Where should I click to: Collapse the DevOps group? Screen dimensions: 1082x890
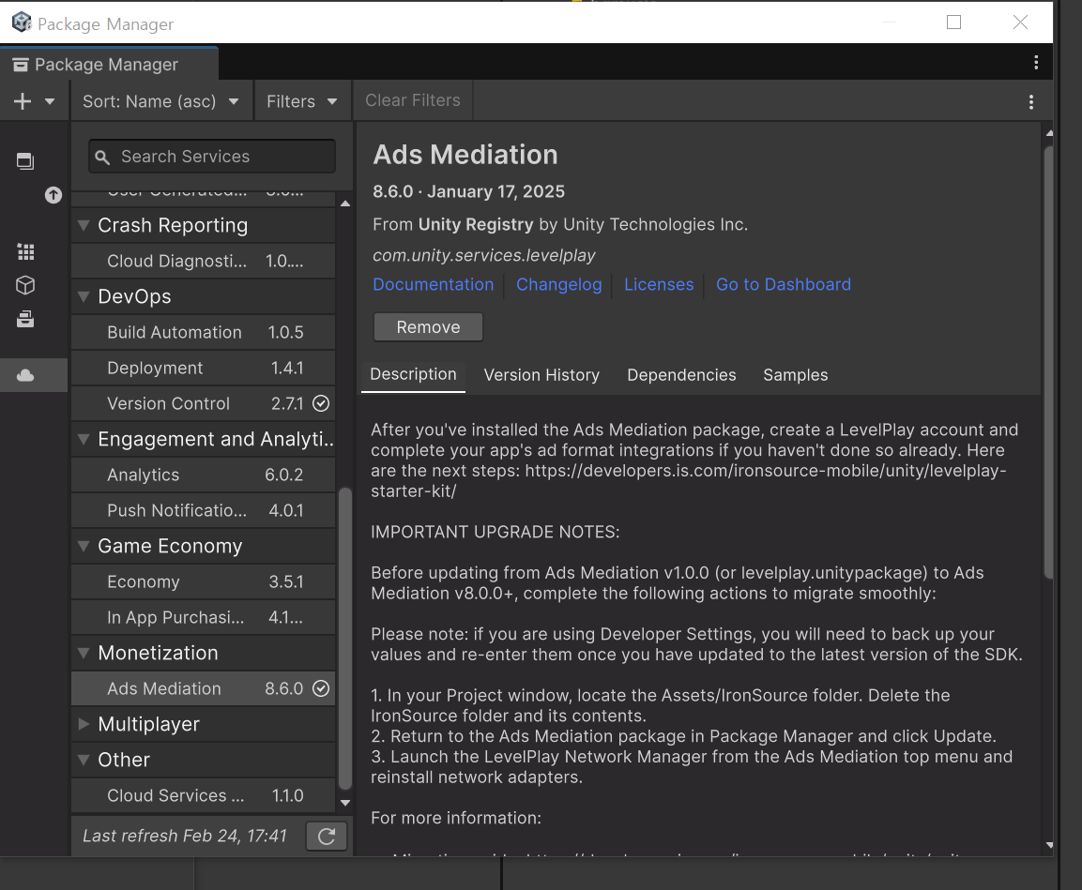(84, 296)
